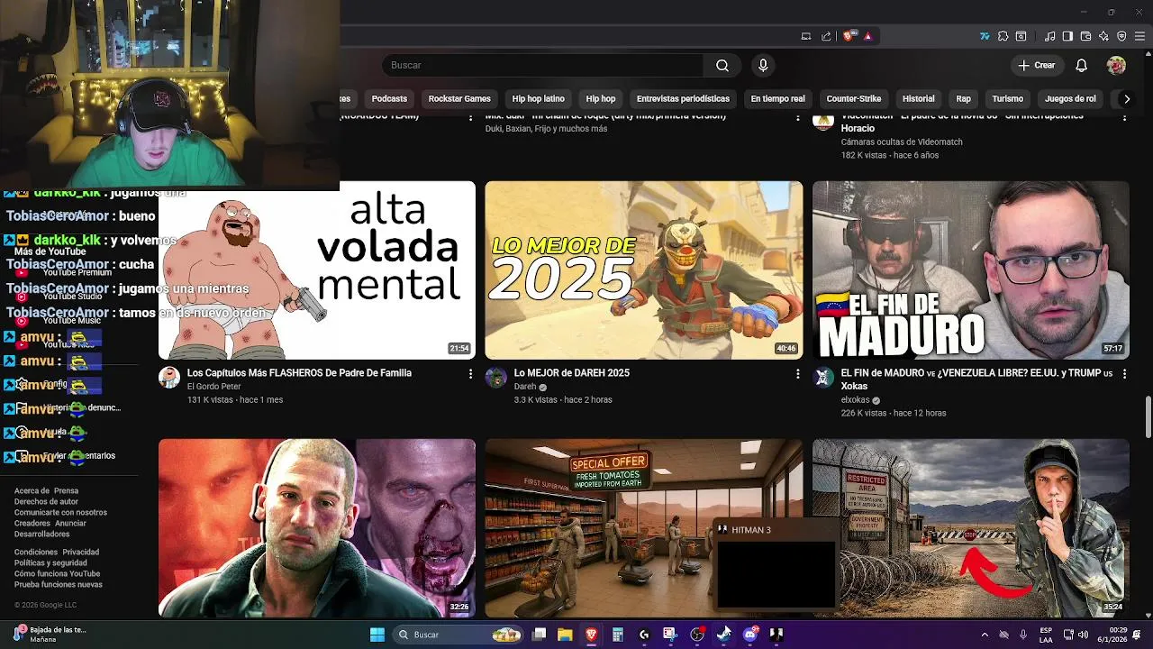This screenshot has width=1153, height=649.
Task: Open the browser extensions puzzle icon
Action: tap(1003, 36)
